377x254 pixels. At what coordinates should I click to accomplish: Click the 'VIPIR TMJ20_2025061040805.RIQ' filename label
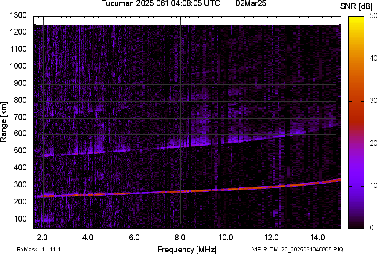(x=297, y=249)
